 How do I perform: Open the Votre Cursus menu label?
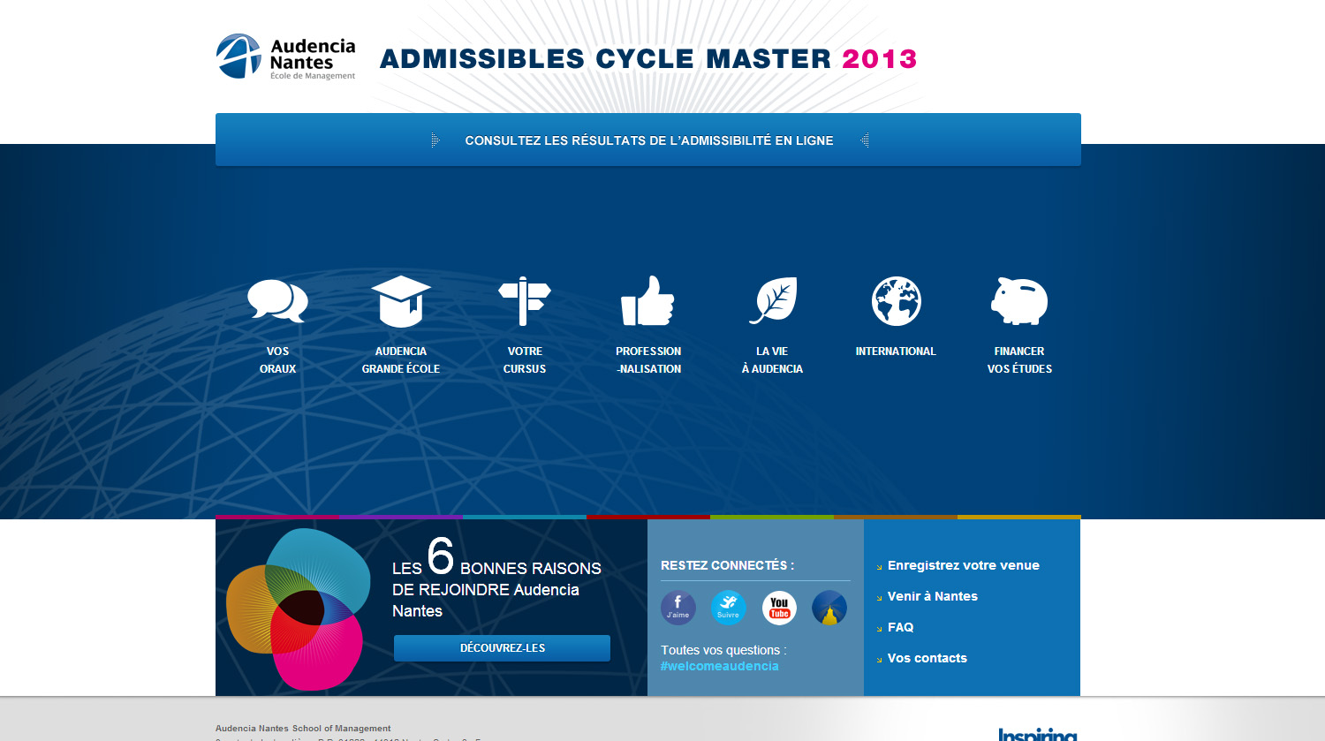[525, 360]
